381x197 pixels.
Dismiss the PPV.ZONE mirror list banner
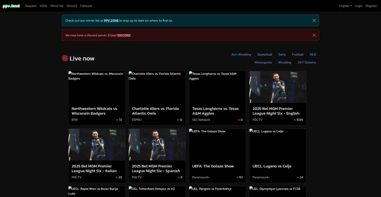click(x=314, y=20)
